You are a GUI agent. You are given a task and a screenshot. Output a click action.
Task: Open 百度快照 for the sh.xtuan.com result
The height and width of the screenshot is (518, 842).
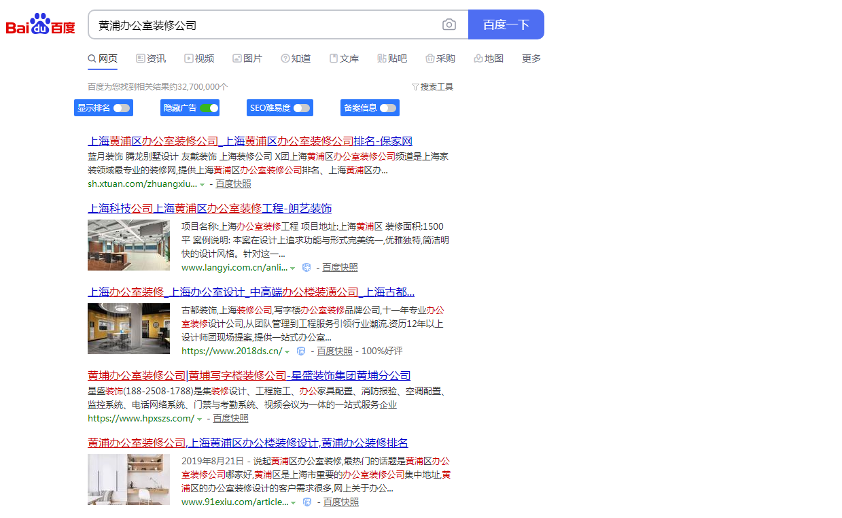click(x=233, y=184)
